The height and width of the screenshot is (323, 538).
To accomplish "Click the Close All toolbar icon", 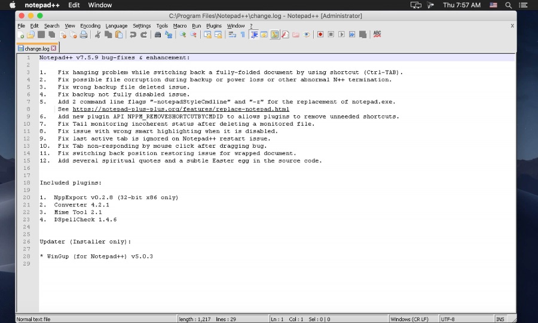I will (73, 35).
